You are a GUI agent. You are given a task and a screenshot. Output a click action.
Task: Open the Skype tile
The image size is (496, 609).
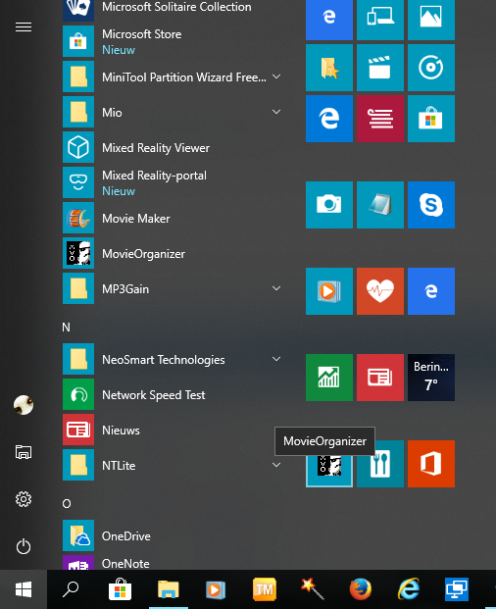pos(431,205)
